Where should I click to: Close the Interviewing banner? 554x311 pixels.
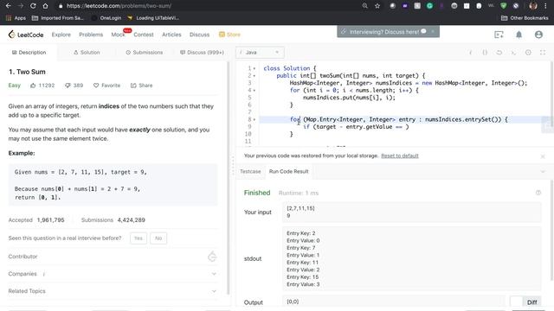coord(433,31)
